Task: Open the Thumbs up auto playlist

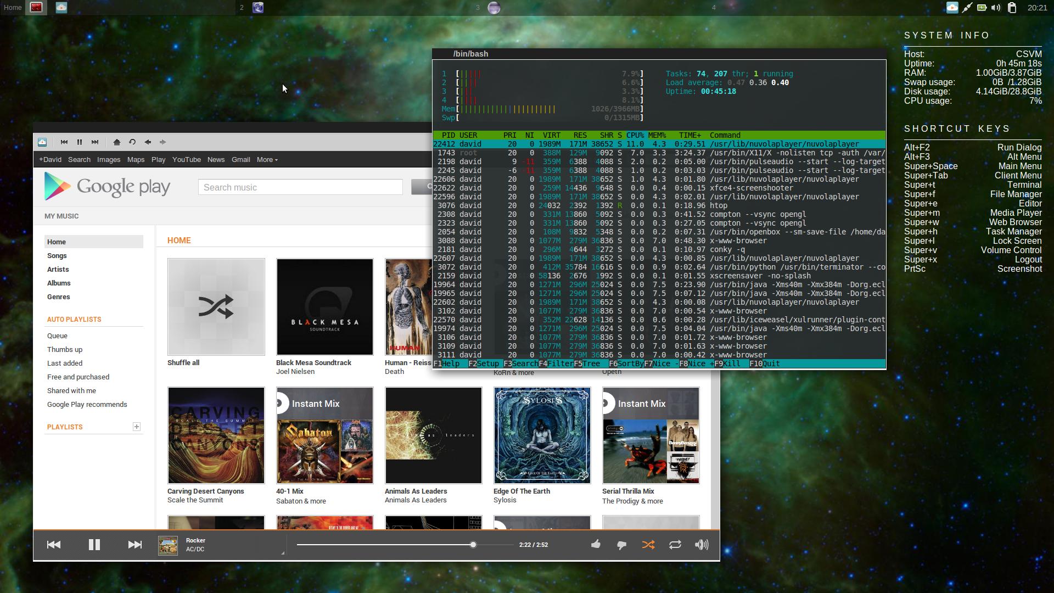Action: pyautogui.click(x=65, y=350)
